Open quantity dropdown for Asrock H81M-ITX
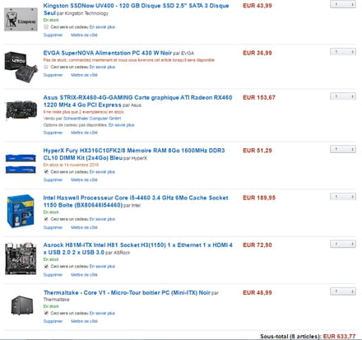Screen dimensions: 362x340 pyautogui.click(x=343, y=244)
